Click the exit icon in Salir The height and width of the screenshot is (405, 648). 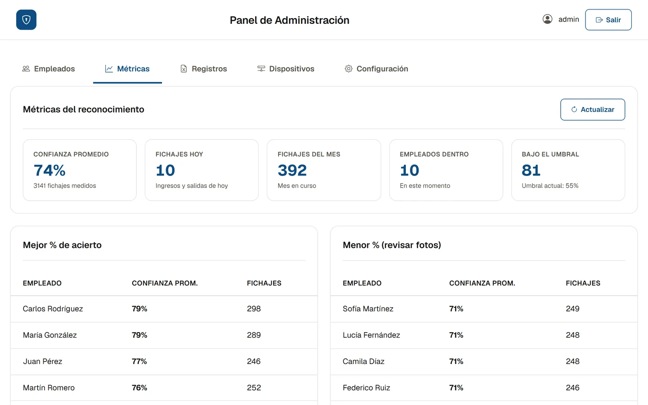599,20
